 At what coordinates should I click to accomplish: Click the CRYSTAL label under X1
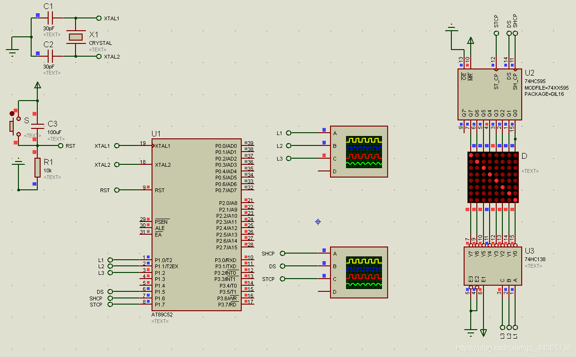pyautogui.click(x=101, y=43)
